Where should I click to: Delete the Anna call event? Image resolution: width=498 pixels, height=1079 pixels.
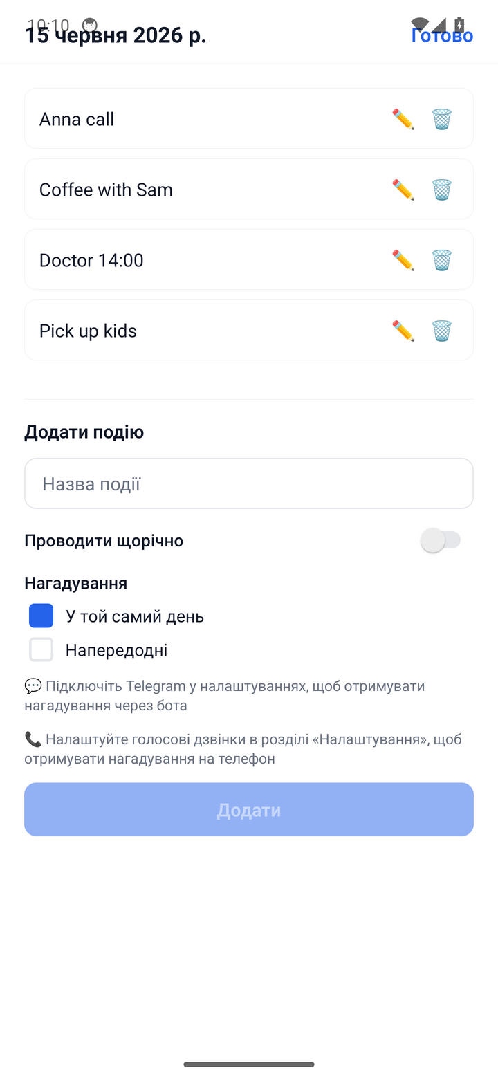pyautogui.click(x=442, y=119)
